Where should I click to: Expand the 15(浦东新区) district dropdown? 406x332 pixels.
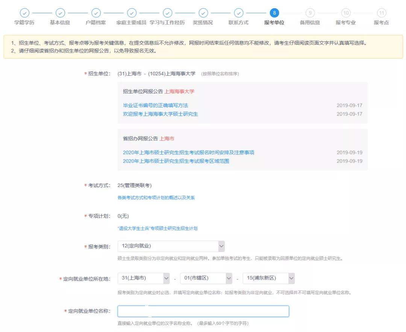click(269, 278)
